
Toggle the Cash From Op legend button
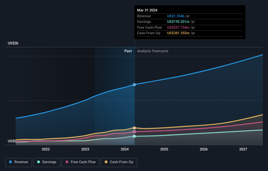[119, 162]
